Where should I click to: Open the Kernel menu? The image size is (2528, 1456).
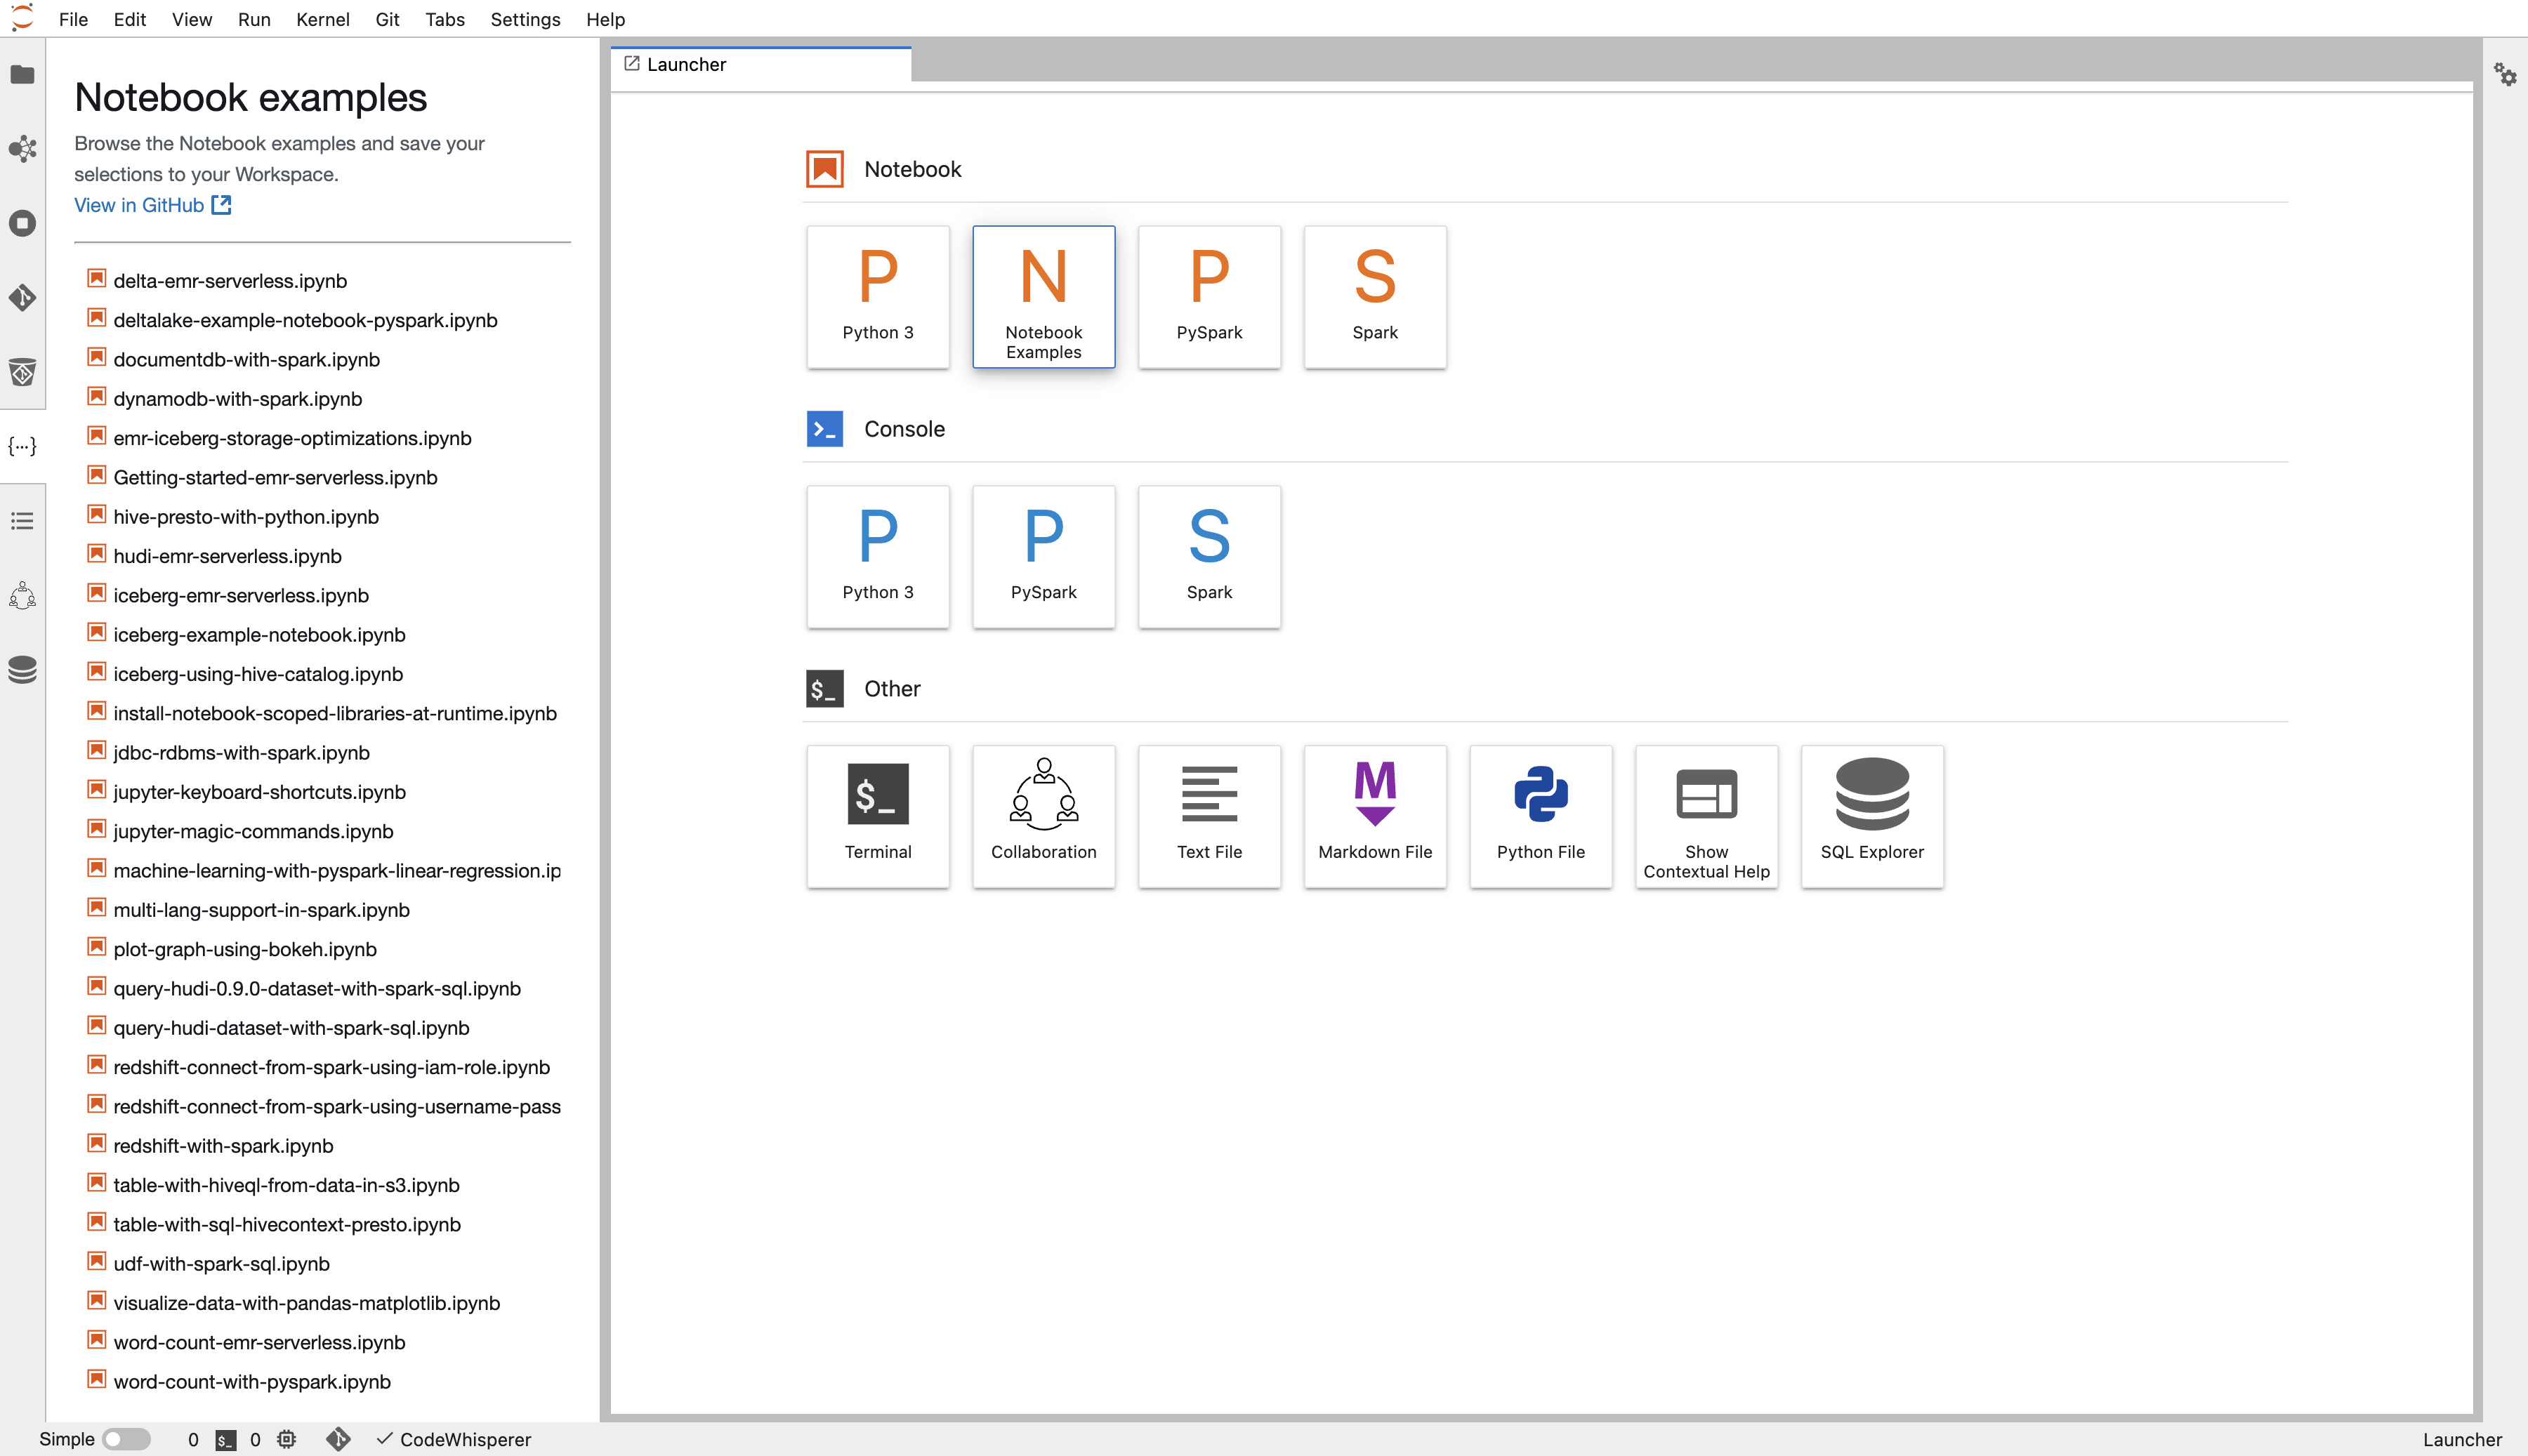(x=322, y=19)
